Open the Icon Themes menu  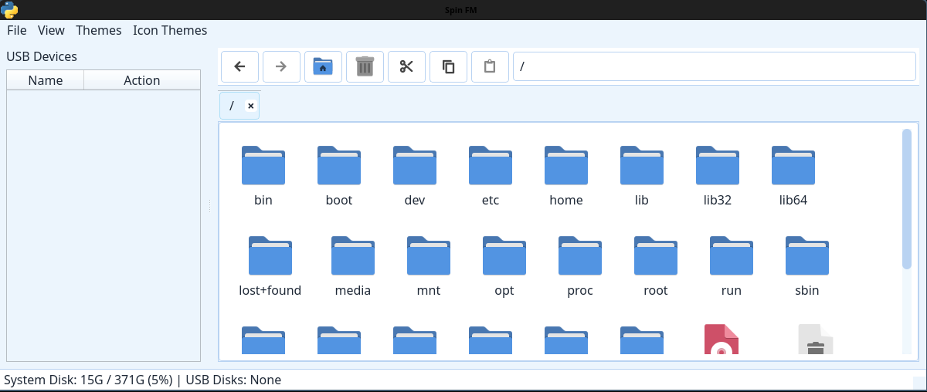[170, 31]
